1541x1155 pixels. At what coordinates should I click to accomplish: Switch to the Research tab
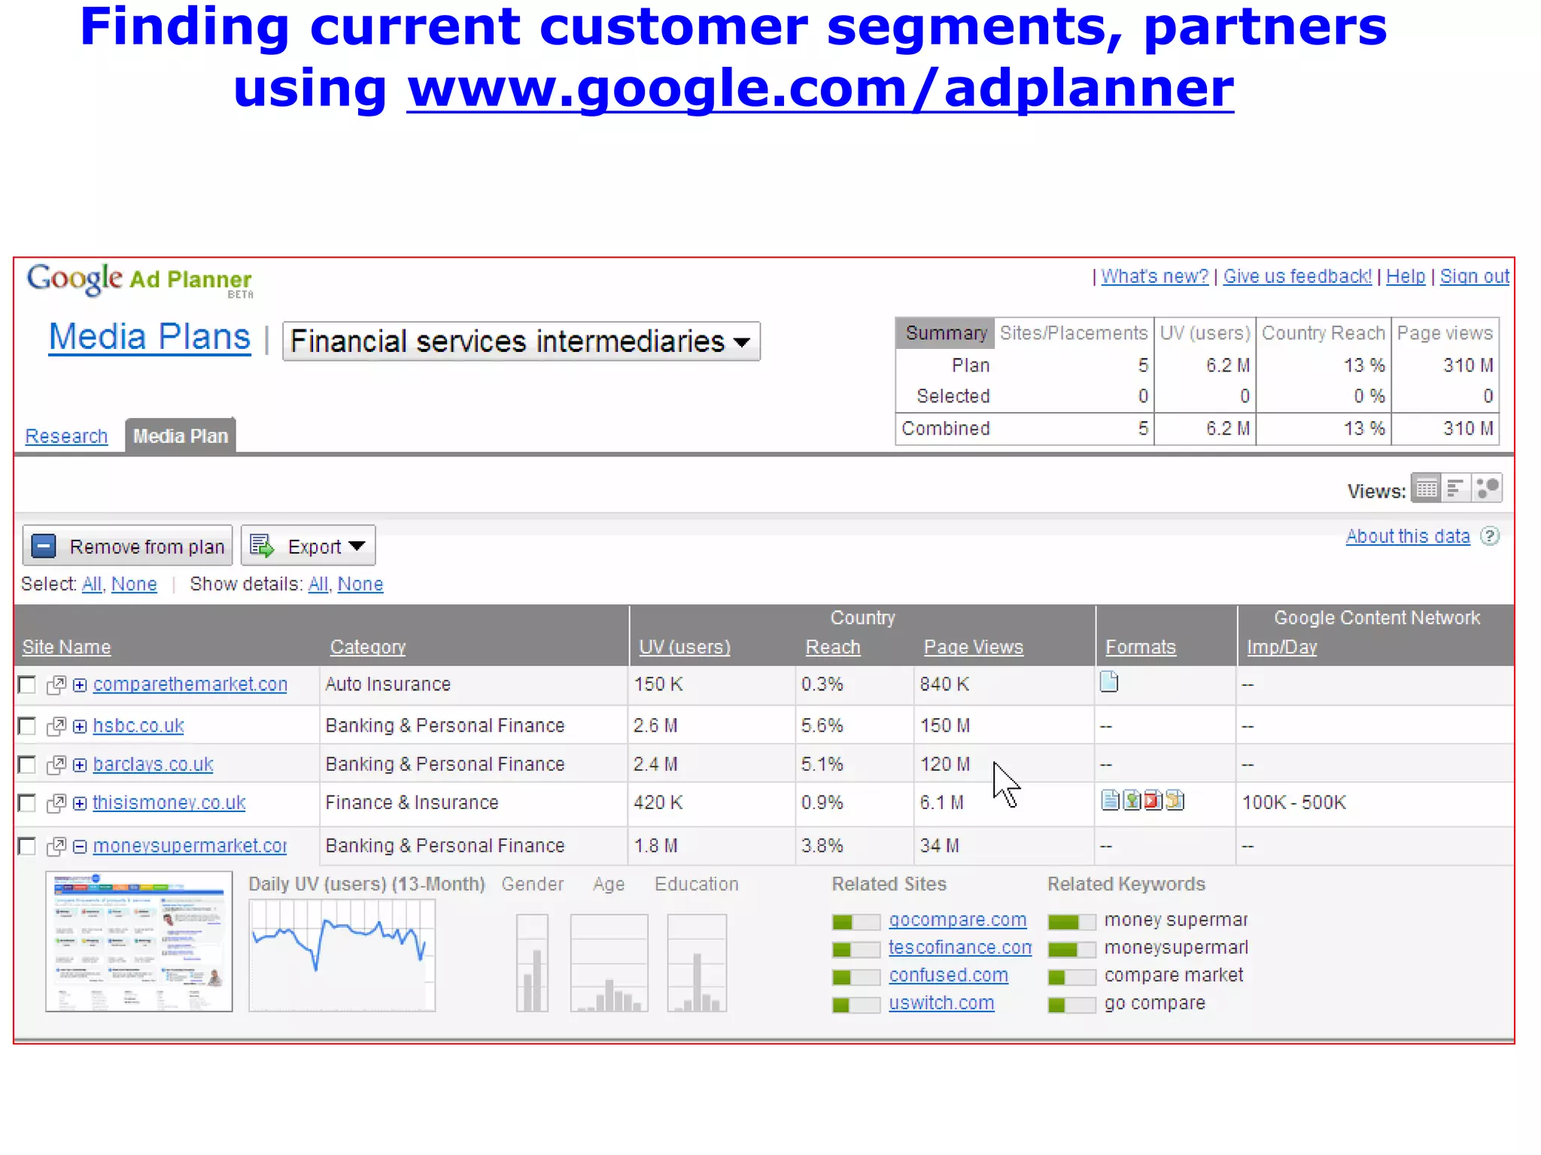(66, 436)
